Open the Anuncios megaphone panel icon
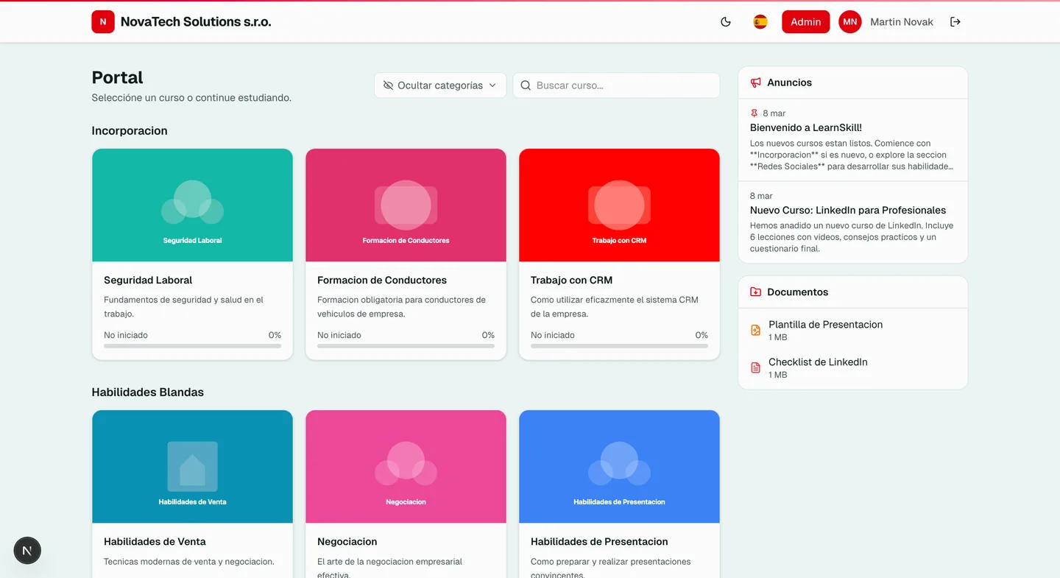The image size is (1060, 578). [x=755, y=82]
